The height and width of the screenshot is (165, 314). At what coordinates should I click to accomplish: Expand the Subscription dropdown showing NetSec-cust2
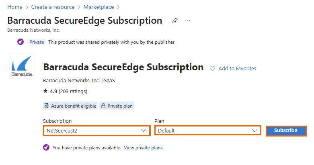97,130
